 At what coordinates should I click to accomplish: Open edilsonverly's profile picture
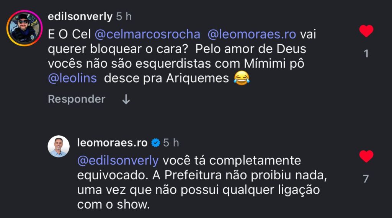24,28
